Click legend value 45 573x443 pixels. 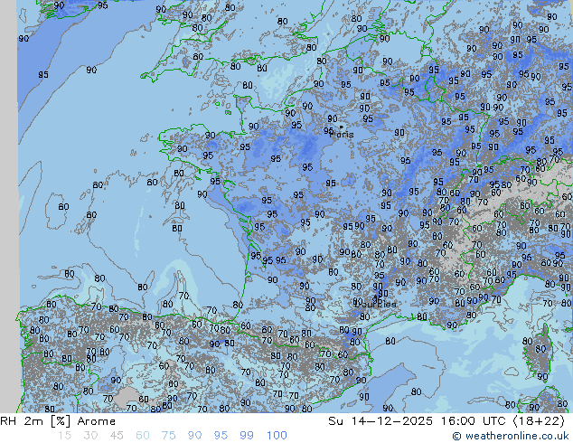coord(117,436)
